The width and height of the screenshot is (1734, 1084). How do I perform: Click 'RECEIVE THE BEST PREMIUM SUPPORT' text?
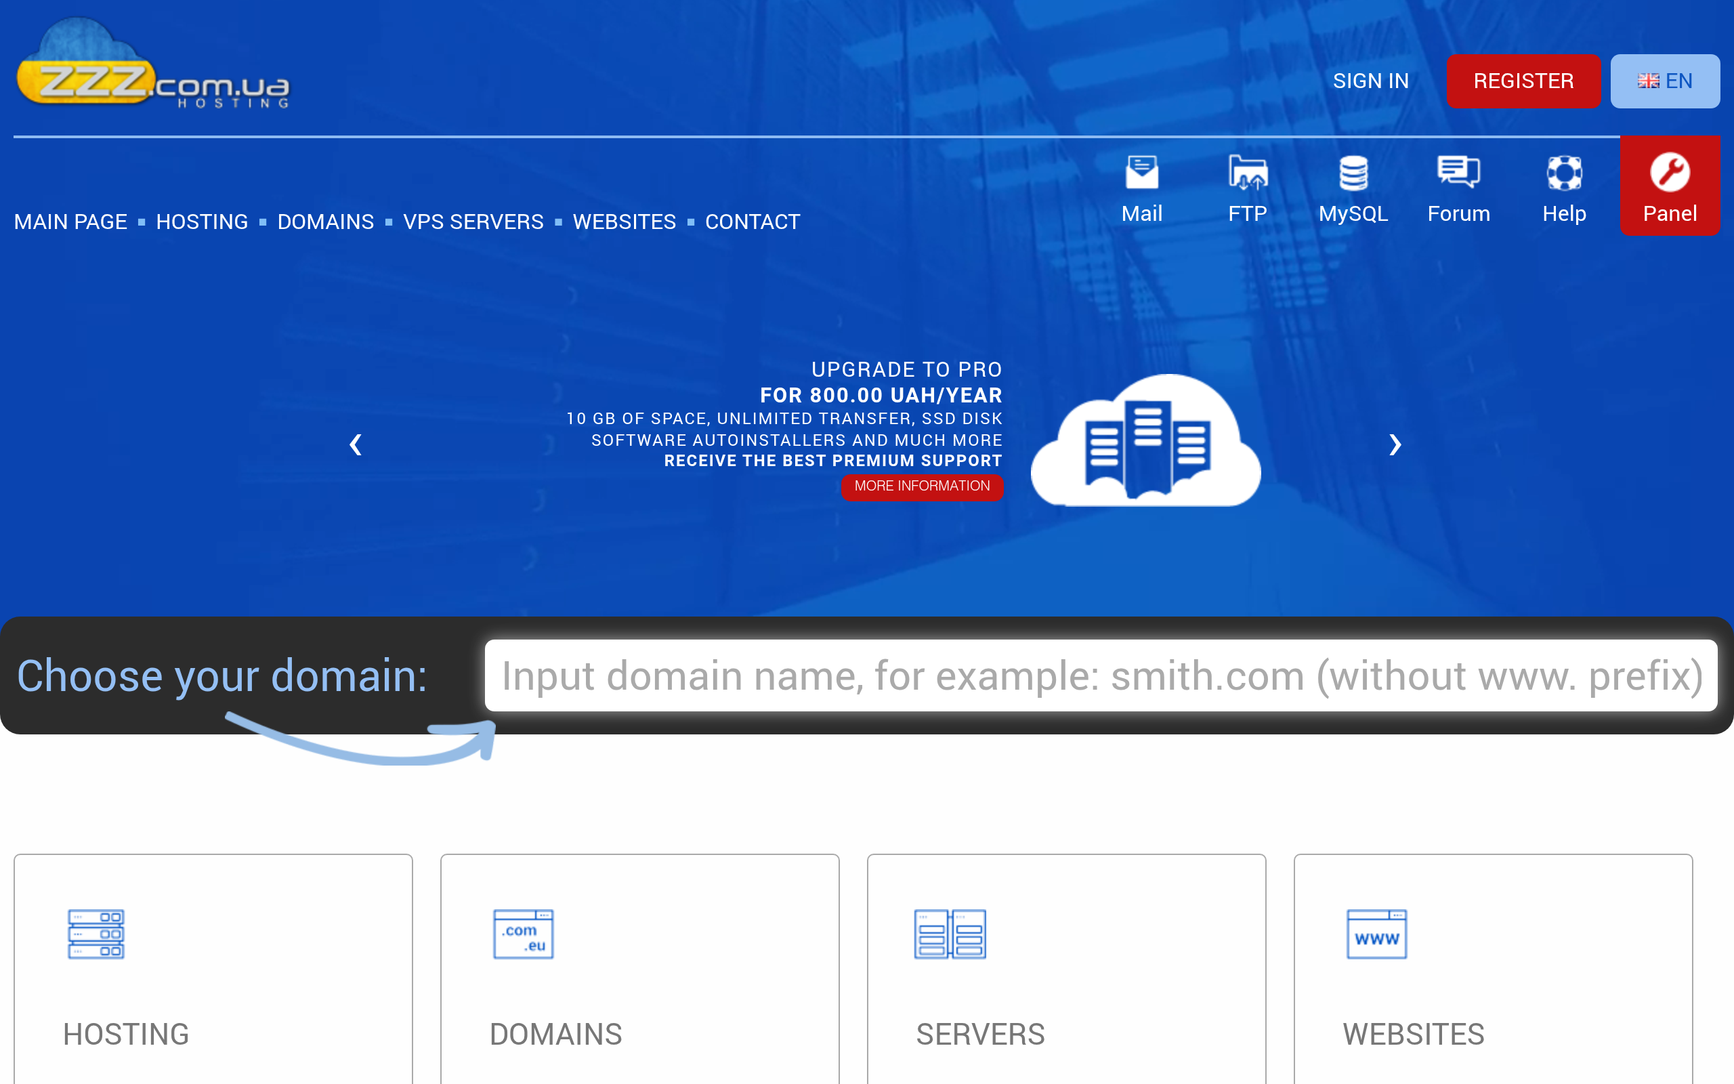coord(832,460)
